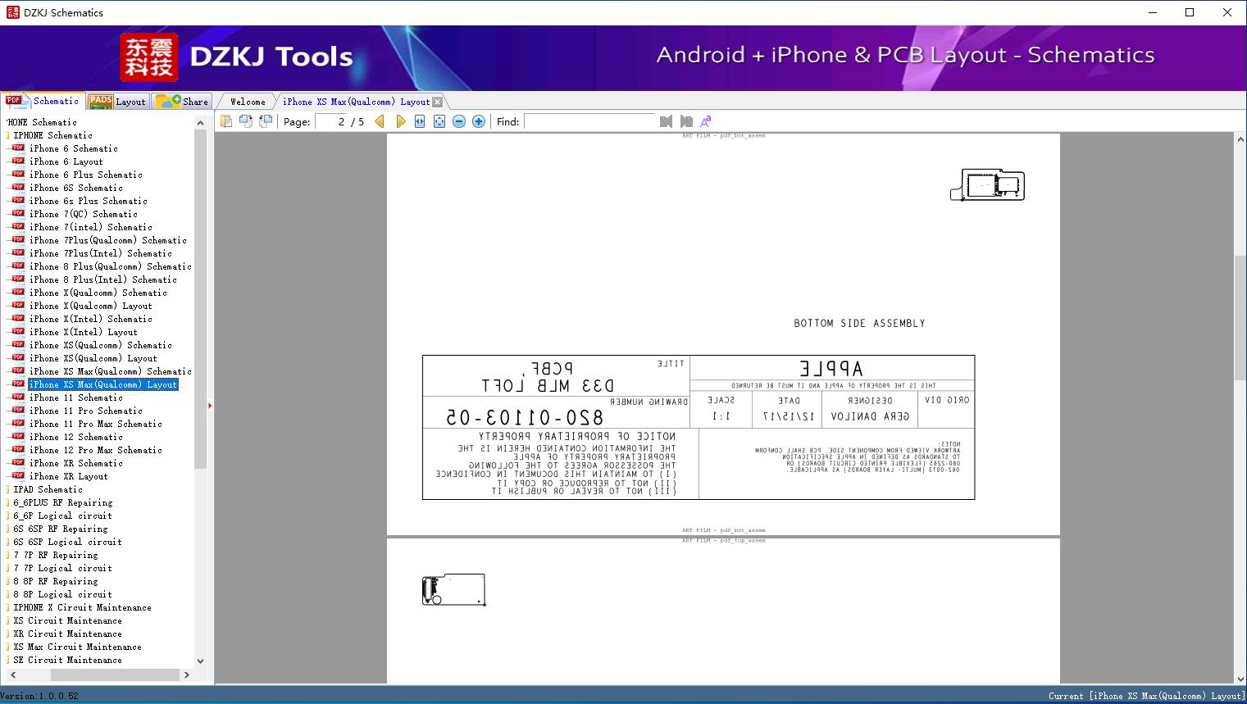Go to the previous page

click(380, 121)
